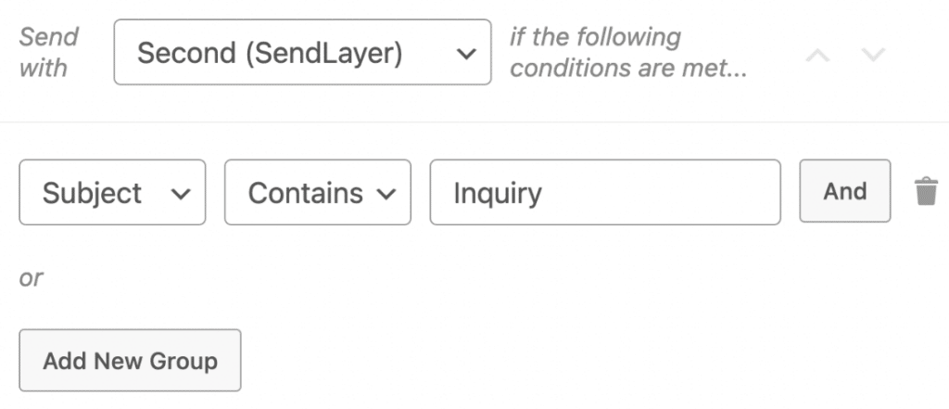Click the chevron arrow beside Subject
This screenshot has height=409, width=949.
click(x=182, y=193)
